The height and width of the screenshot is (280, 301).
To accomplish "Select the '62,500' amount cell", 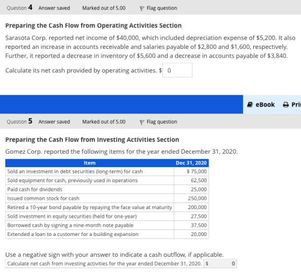I will tap(191, 181).
